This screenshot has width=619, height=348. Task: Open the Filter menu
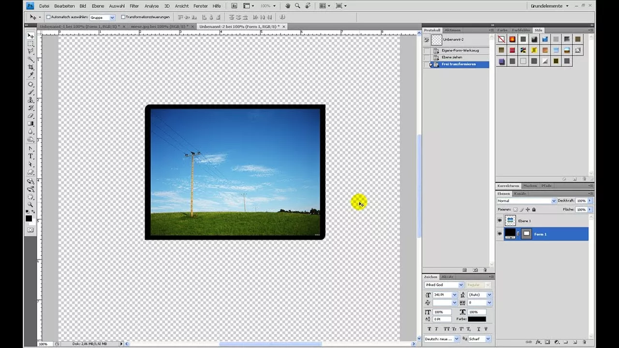(133, 6)
